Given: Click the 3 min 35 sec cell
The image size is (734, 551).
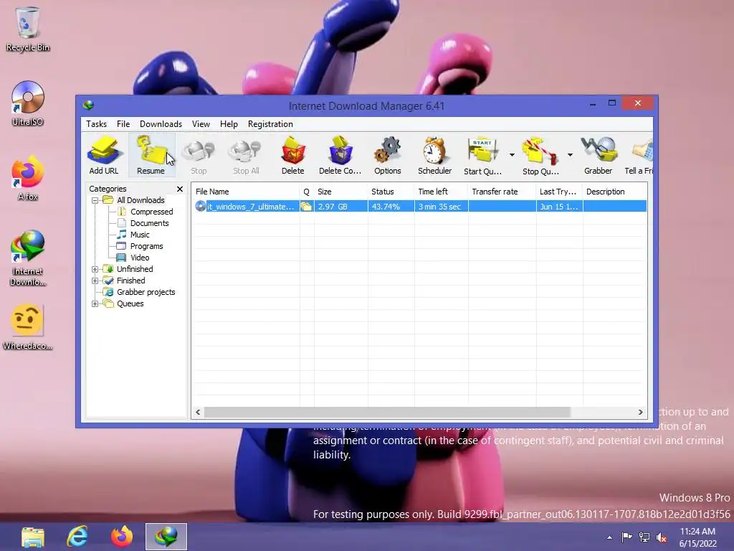Looking at the screenshot, I should pyautogui.click(x=441, y=207).
